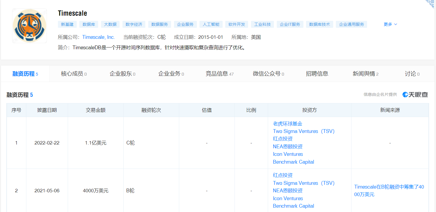This screenshot has width=436, height=212.
Task: Click the 所属地 美国 text
Action: 246,37
